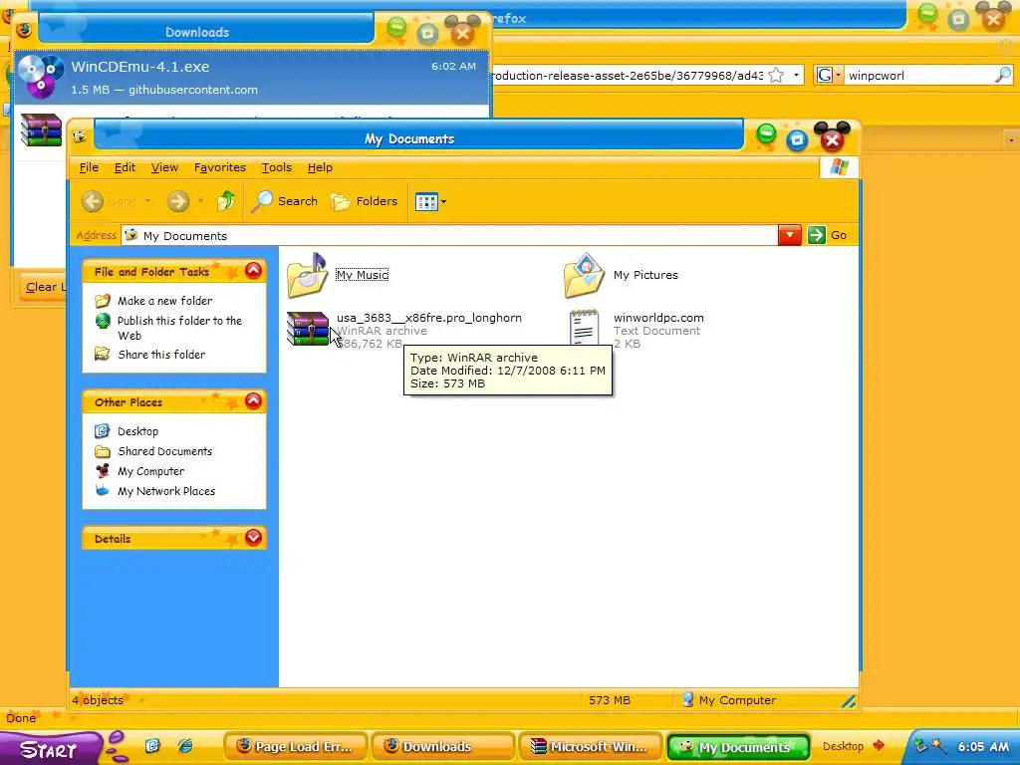Image resolution: width=1020 pixels, height=765 pixels.
Task: Open the Tools menu
Action: click(277, 167)
